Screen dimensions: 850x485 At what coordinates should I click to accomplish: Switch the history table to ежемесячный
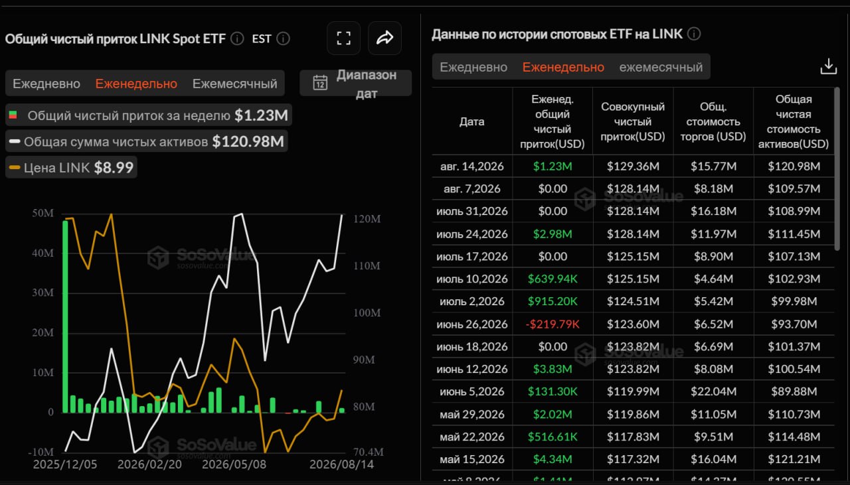(x=661, y=67)
